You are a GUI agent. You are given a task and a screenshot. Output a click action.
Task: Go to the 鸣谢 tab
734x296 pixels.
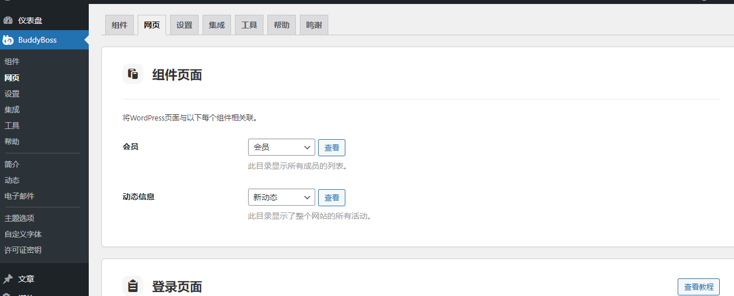[314, 25]
